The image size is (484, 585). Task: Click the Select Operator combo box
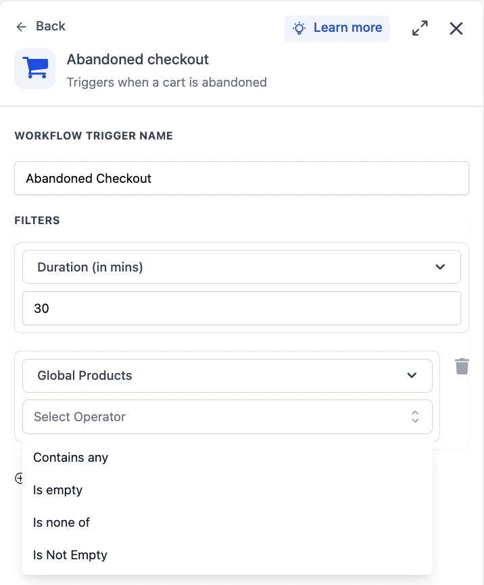tap(227, 416)
